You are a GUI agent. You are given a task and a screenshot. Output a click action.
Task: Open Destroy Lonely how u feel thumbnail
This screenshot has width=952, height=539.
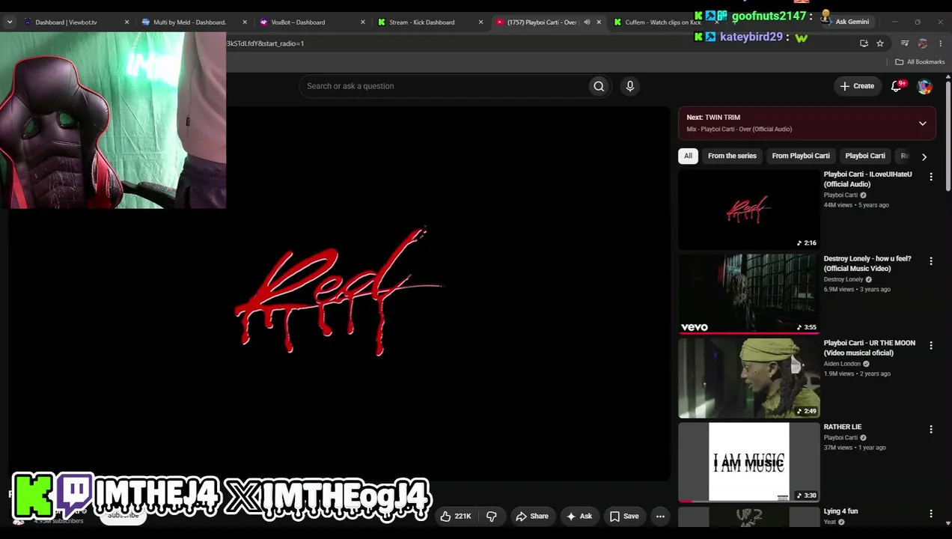point(748,293)
